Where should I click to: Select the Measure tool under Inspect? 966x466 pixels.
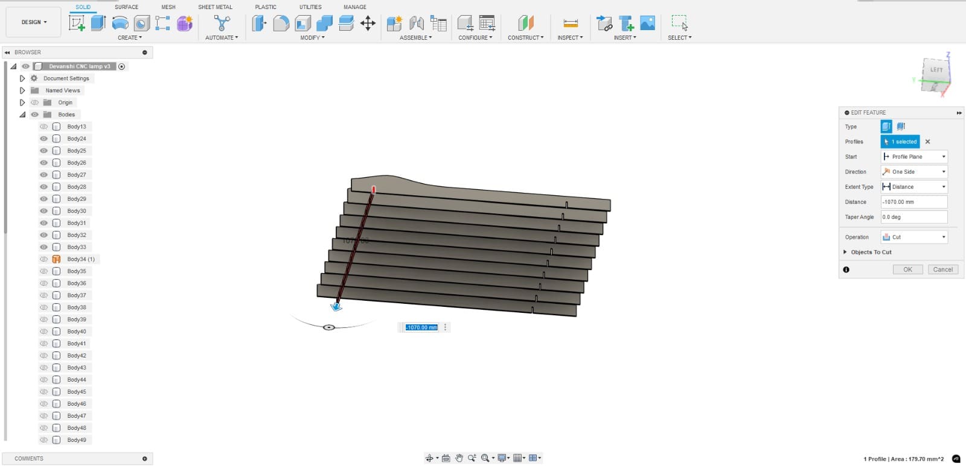(x=571, y=23)
